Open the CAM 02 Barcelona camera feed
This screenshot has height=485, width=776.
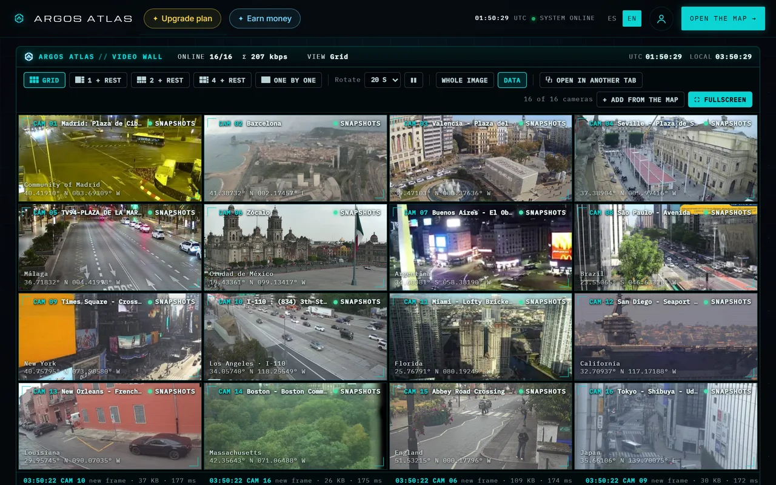coord(295,158)
